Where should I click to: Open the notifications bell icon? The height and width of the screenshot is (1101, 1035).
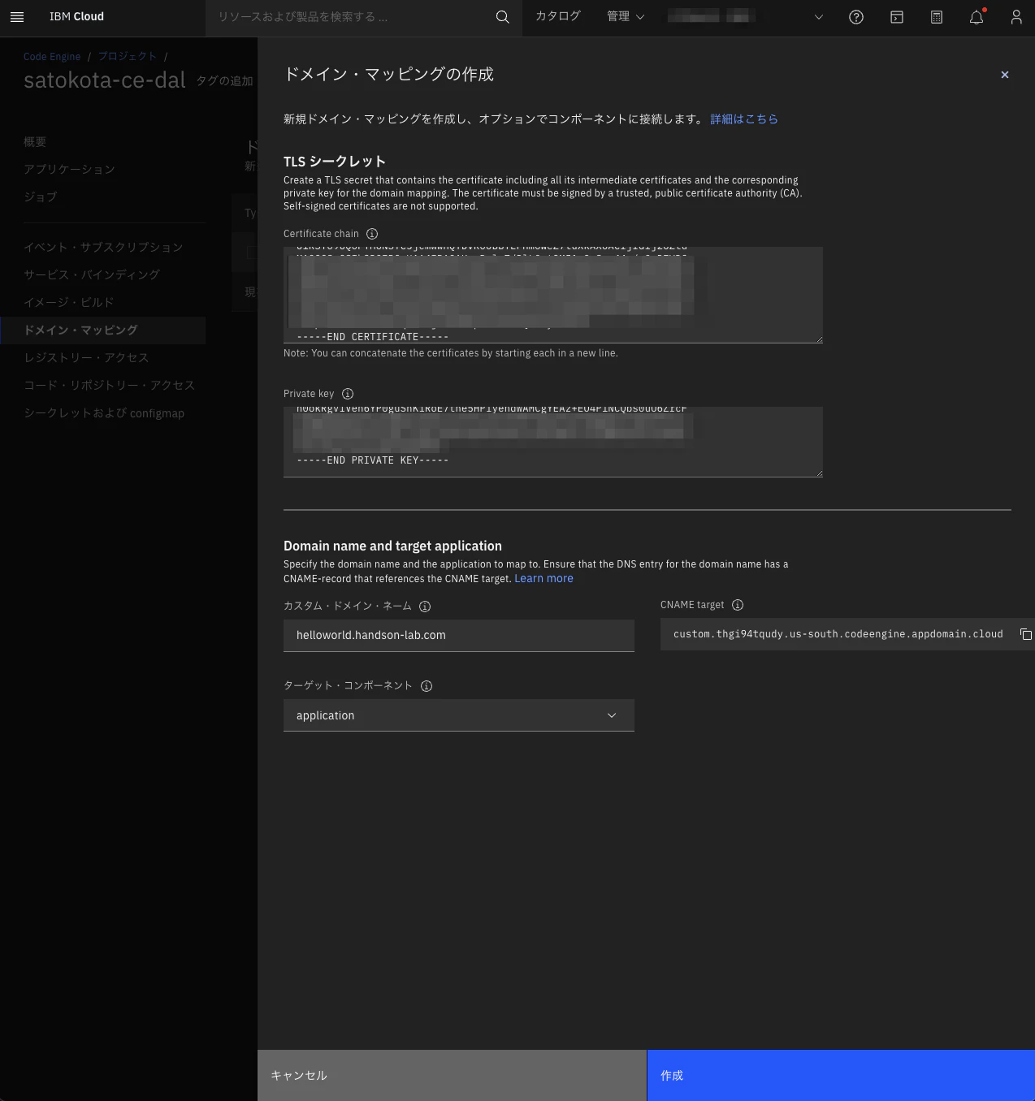pos(977,17)
